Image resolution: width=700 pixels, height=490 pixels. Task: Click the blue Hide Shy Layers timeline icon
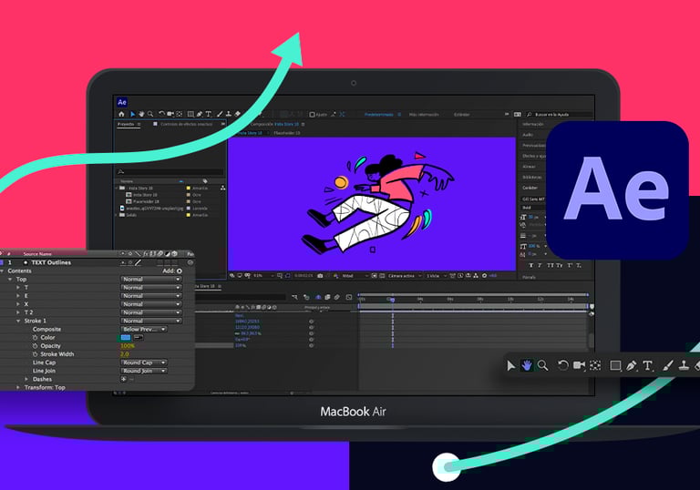pyautogui.click(x=318, y=297)
